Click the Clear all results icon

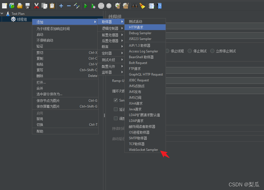pyautogui.click(x=126, y=6)
